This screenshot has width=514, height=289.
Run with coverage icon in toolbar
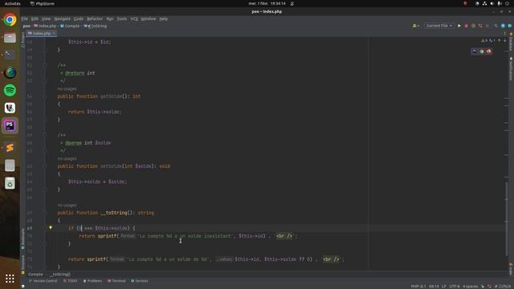[x=473, y=26]
